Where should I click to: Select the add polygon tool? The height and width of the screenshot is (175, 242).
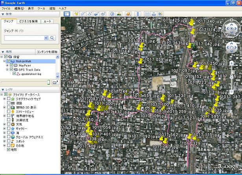83,14
